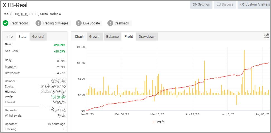This screenshot has height=133, width=271.
Task: Click the green Track record checkmark icon
Action: pos(6,23)
